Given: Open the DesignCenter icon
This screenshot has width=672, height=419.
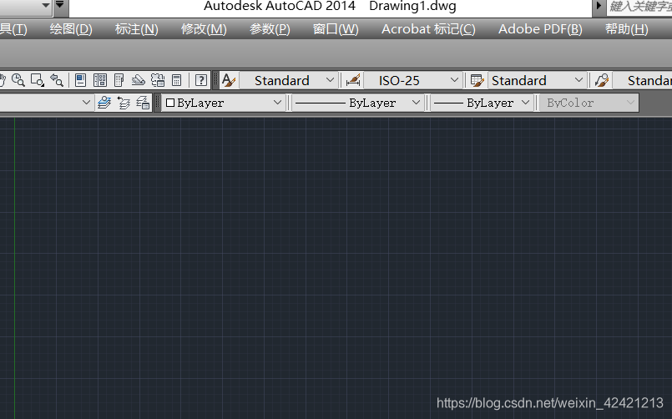Looking at the screenshot, I should pyautogui.click(x=100, y=80).
